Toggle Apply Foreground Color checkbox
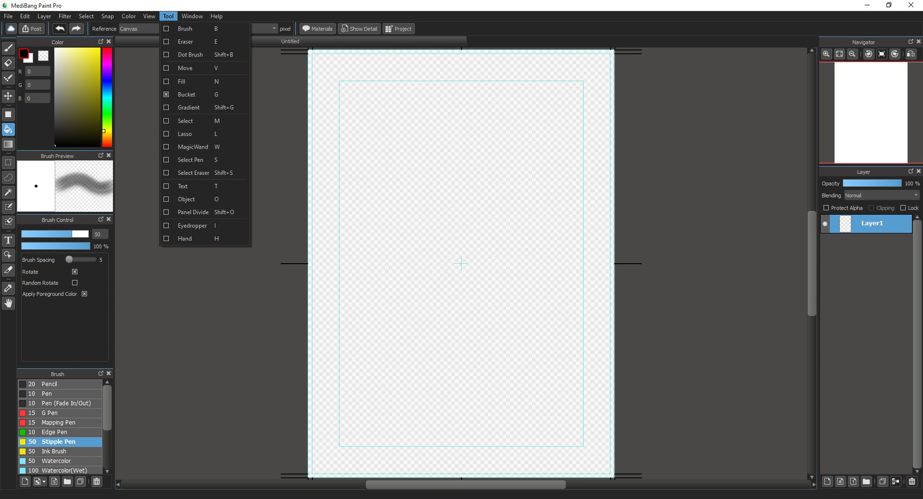This screenshot has width=923, height=499. tap(84, 294)
